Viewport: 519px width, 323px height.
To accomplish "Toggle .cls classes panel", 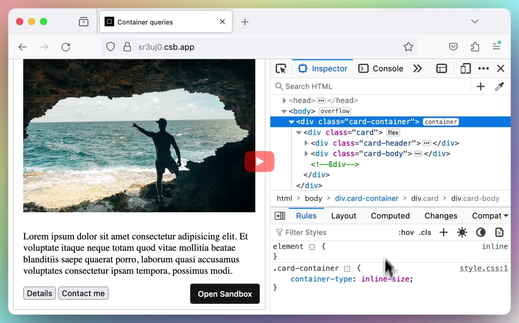I will click(x=425, y=232).
